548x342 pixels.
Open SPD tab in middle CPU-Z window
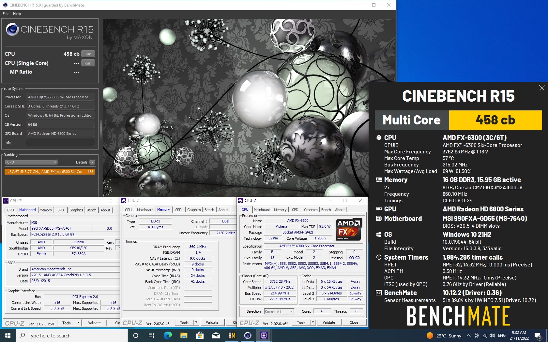pyautogui.click(x=178, y=210)
